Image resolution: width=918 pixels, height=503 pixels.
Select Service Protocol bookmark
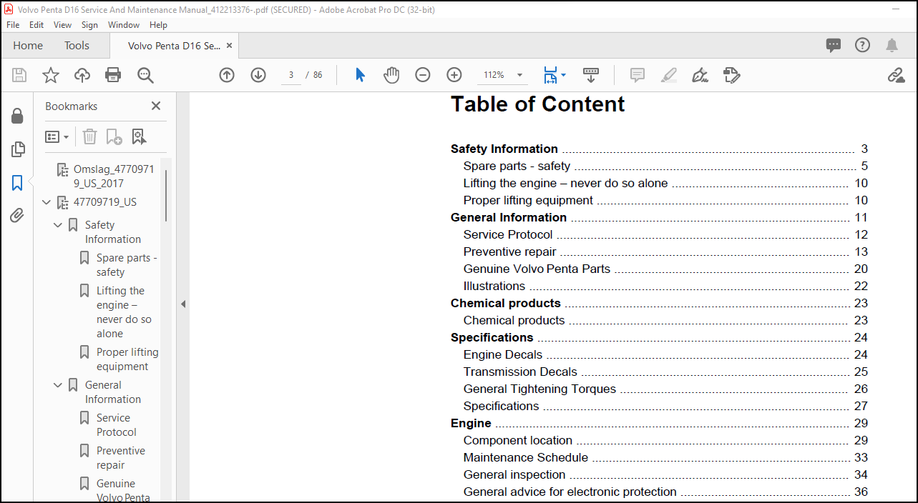pos(117,425)
